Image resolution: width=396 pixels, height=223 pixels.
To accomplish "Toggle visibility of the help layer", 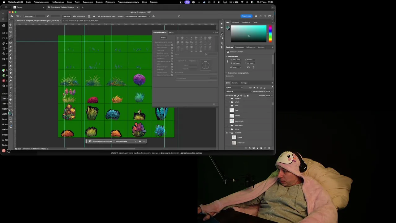I will pos(227,110).
